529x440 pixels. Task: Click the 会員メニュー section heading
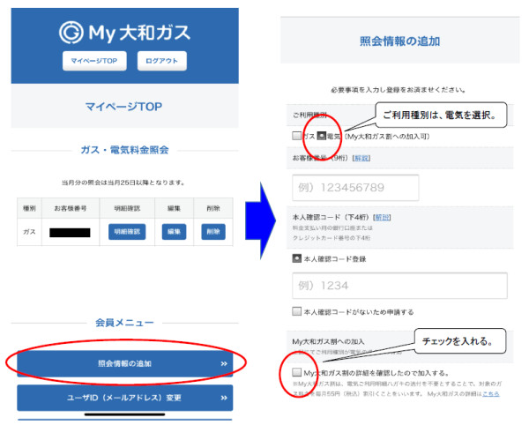coord(124,323)
